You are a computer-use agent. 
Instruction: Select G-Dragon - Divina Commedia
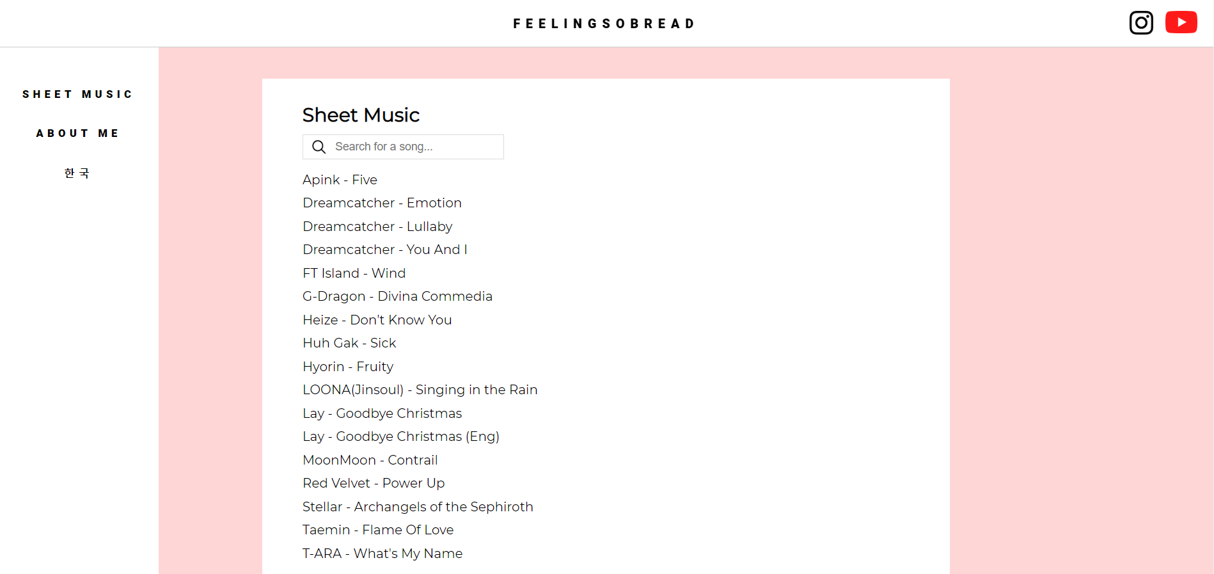click(x=397, y=296)
